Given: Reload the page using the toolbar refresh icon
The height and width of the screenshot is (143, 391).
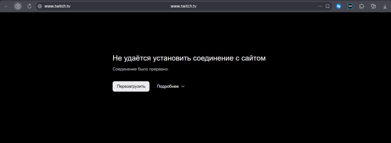Looking at the screenshot, I should pos(29,6).
